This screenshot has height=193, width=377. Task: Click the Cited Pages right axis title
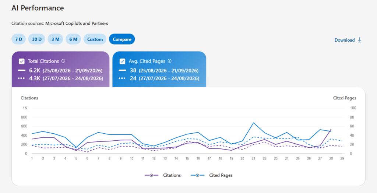[345, 98]
